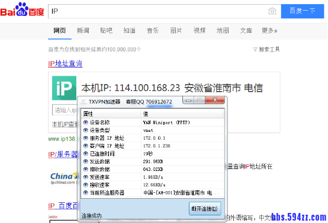Click icon beside 发送速率 row
The image size is (328, 223).
pos(86,177)
